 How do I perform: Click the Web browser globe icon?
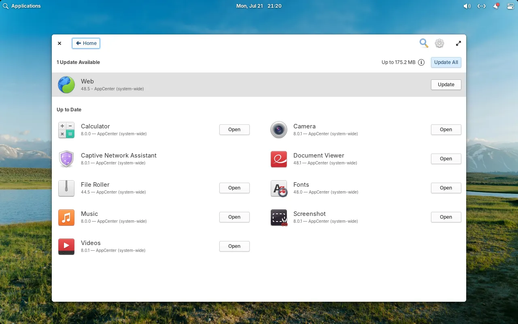66,85
